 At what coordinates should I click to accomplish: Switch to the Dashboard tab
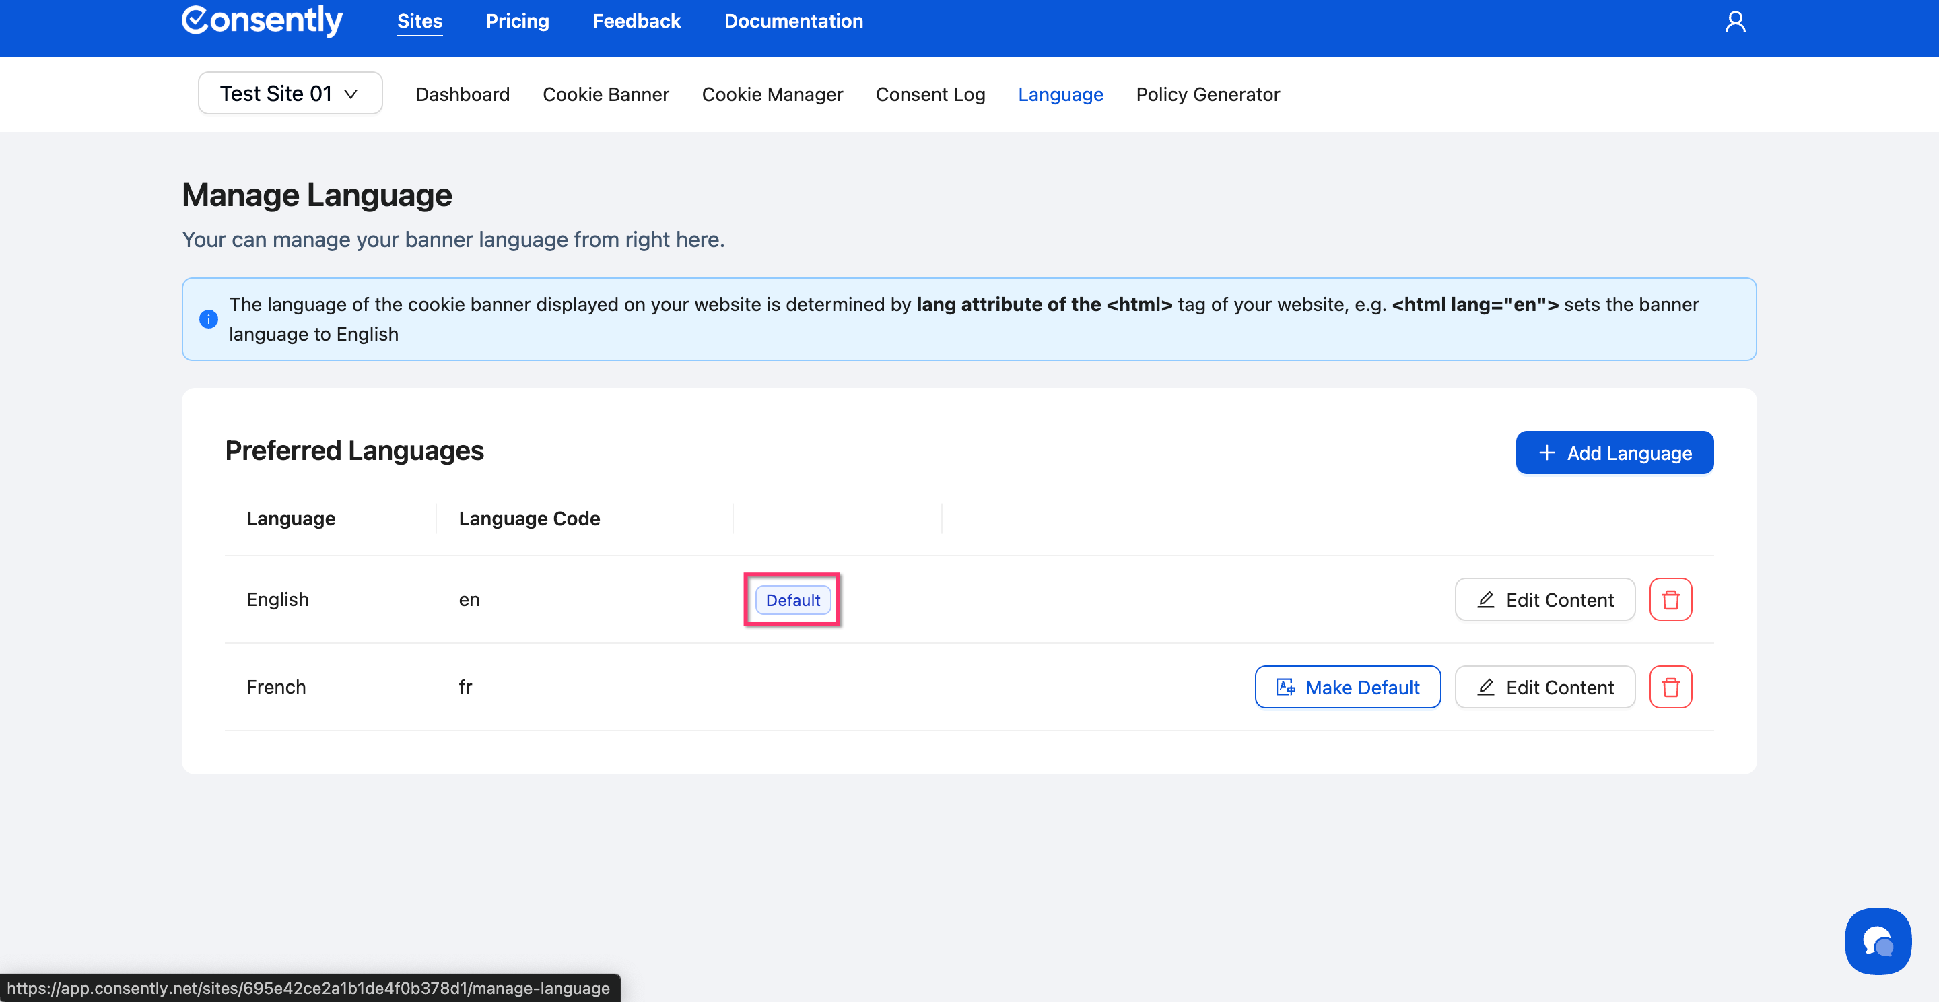pyautogui.click(x=462, y=94)
